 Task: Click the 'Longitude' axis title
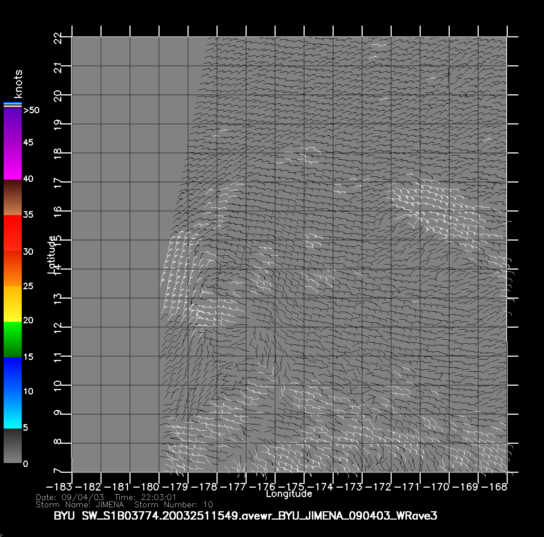pos(289,494)
